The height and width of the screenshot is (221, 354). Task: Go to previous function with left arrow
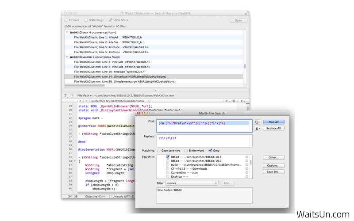pos(81,101)
